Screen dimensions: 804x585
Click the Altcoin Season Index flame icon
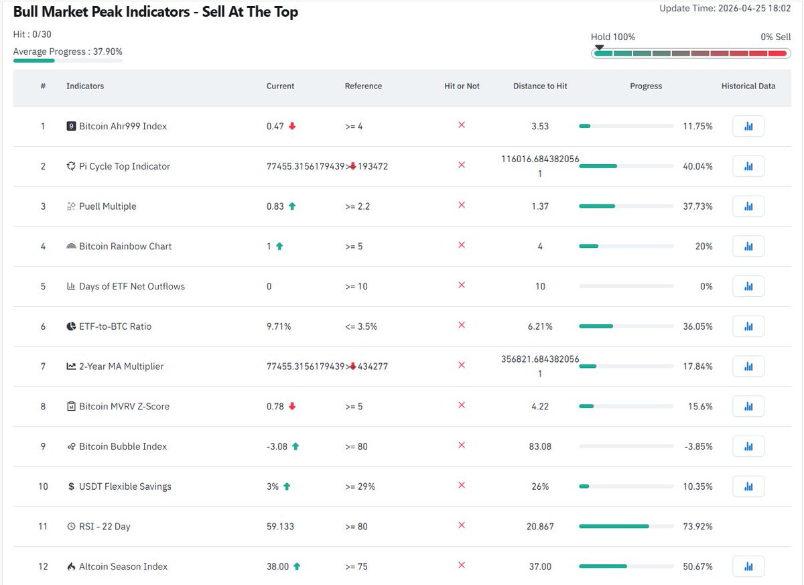click(71, 566)
